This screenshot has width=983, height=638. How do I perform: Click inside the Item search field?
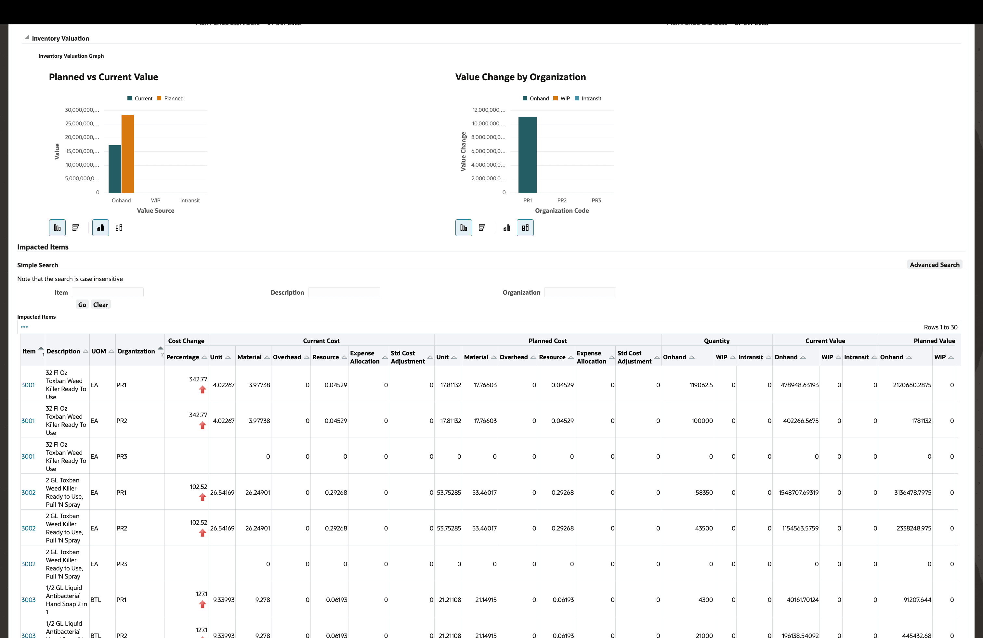coord(107,292)
